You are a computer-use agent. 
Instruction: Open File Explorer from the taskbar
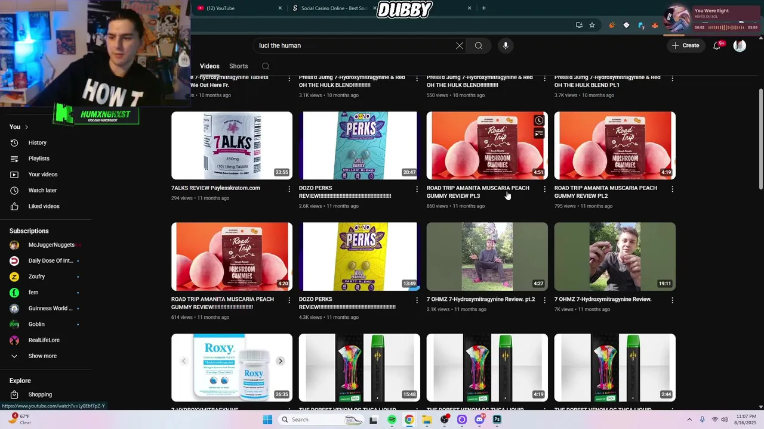(x=427, y=419)
